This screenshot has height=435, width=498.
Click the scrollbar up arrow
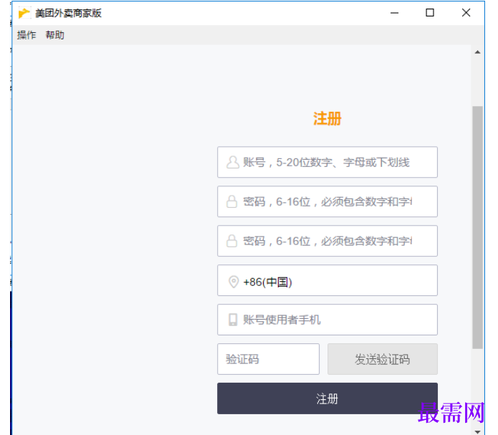(477, 52)
